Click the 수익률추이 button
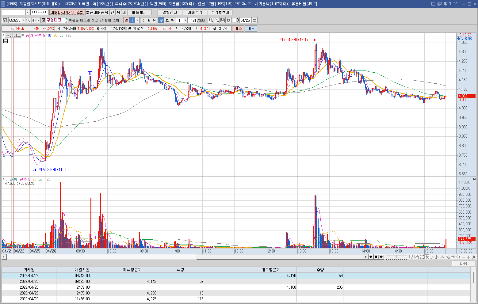478x304 pixels. [x=220, y=12]
